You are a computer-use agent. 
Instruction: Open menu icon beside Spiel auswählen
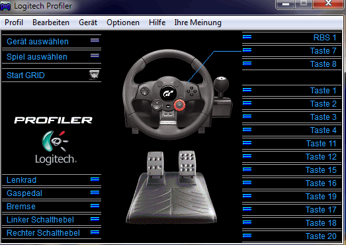click(x=95, y=56)
